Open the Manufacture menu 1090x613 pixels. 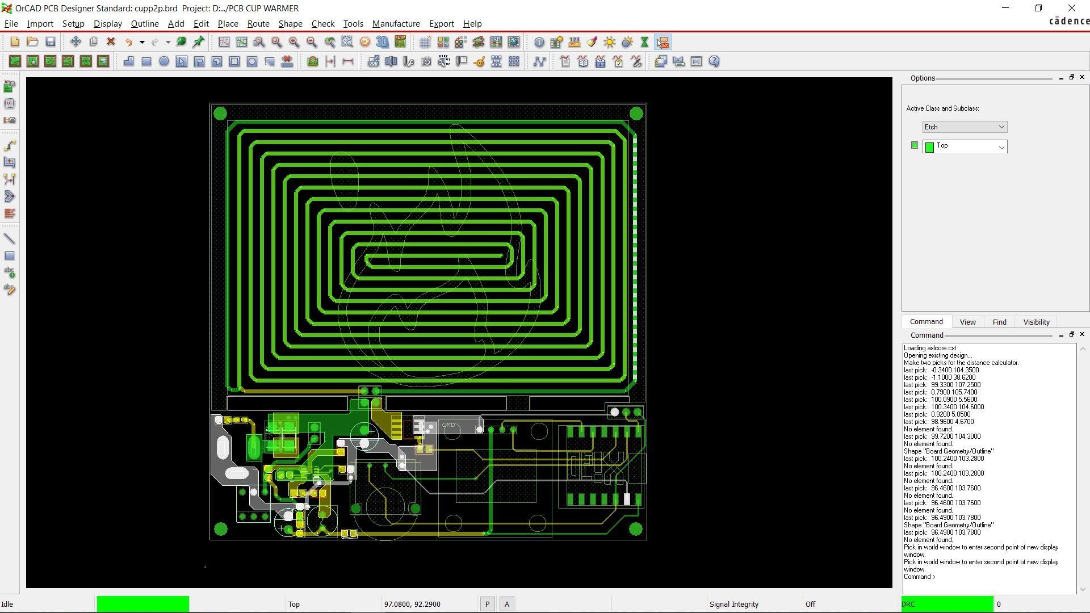(396, 23)
